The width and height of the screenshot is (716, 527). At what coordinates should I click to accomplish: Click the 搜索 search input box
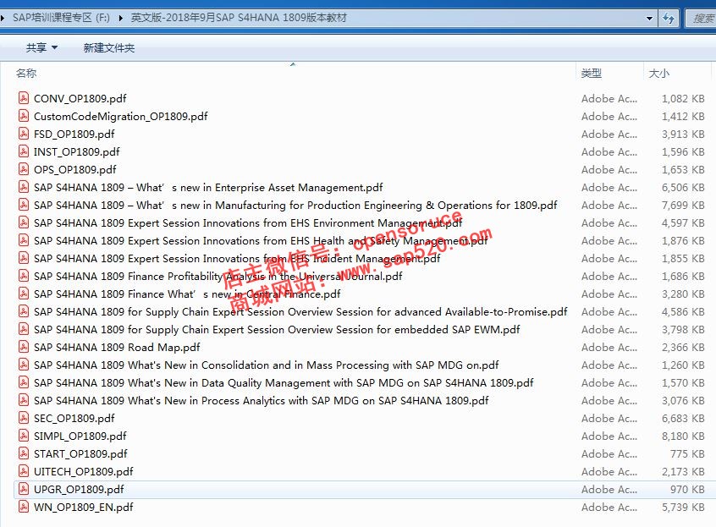click(702, 19)
